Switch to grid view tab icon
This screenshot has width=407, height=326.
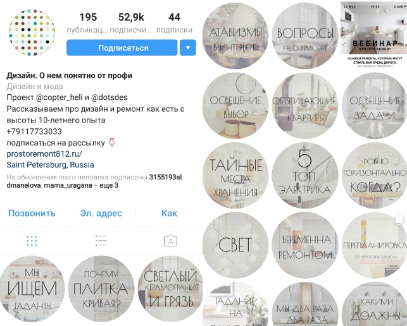[32, 241]
